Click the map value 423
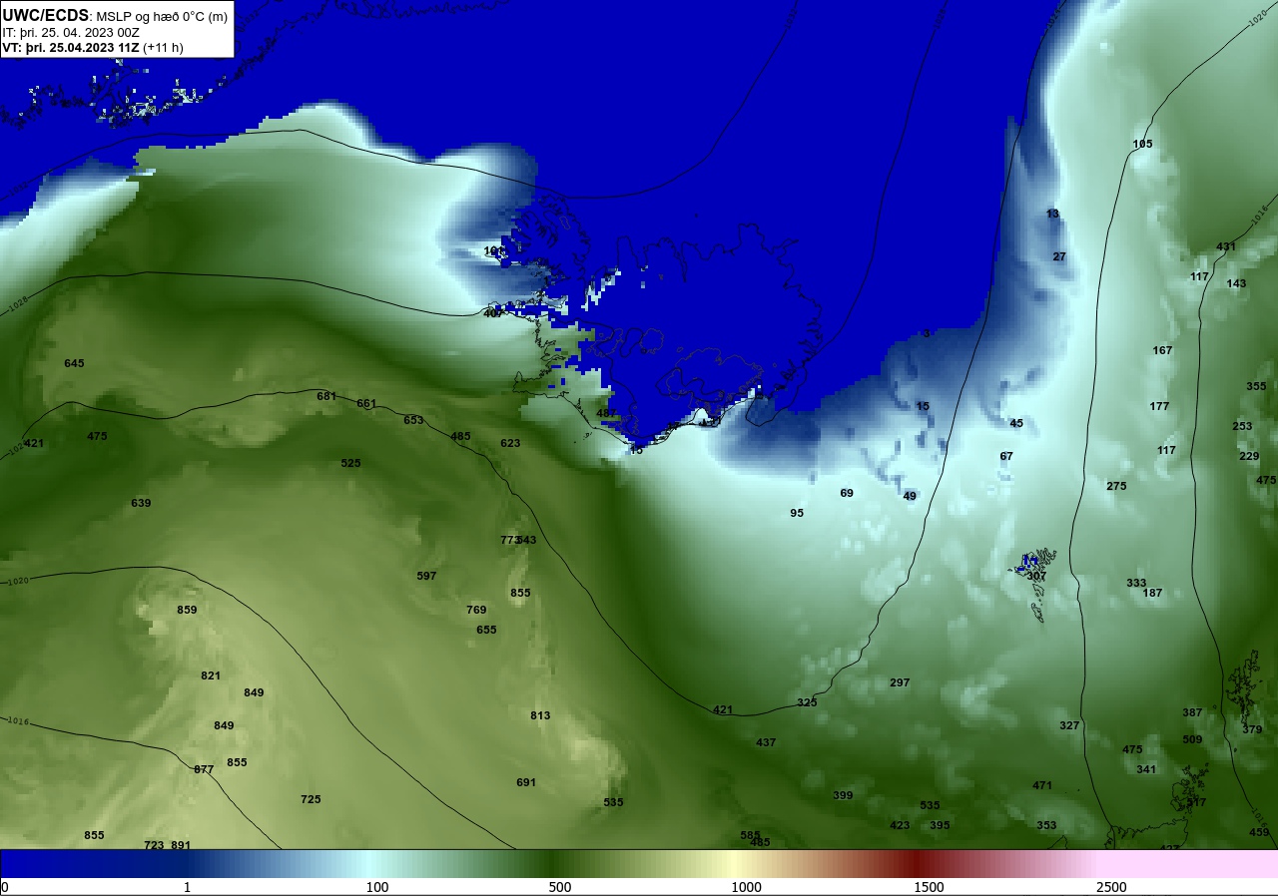This screenshot has width=1278, height=896. point(900,825)
